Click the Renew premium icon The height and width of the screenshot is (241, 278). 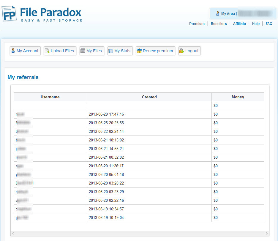pyautogui.click(x=139, y=51)
